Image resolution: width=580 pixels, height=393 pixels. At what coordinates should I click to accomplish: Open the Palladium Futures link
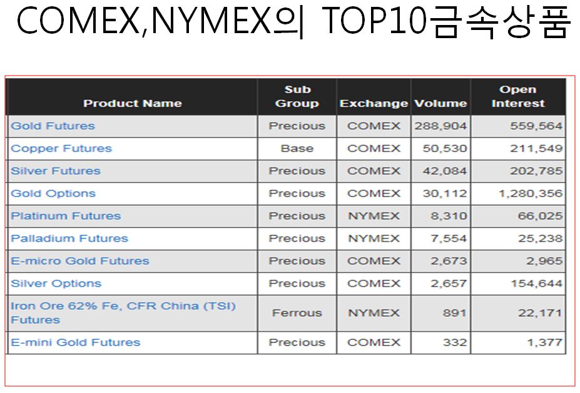pos(69,239)
